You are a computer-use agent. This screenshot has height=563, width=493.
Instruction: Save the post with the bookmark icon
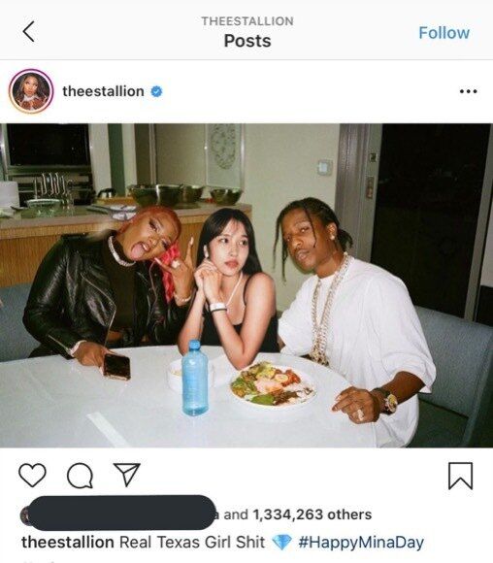[460, 476]
